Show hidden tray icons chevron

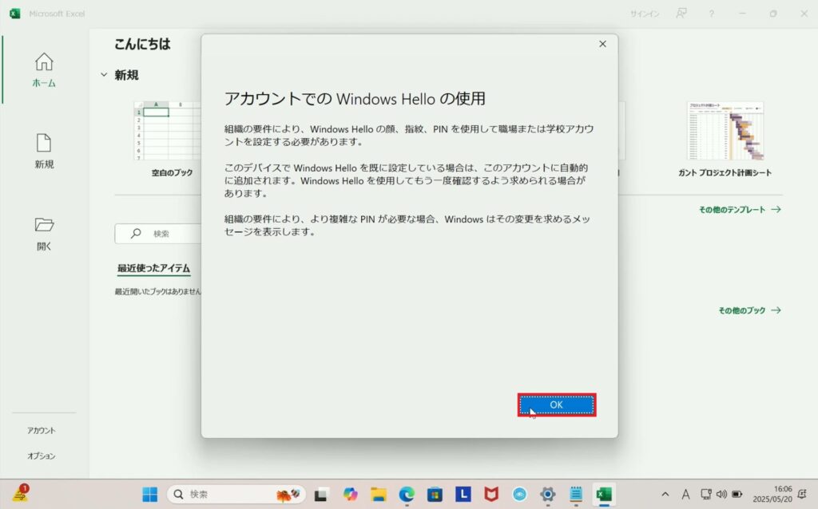point(665,495)
